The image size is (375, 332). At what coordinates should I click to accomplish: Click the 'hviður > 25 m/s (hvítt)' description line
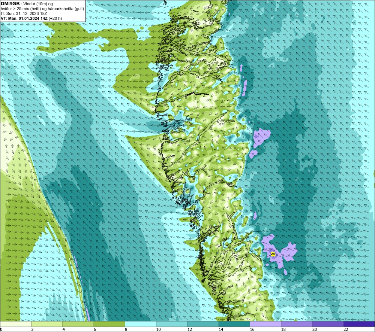pyautogui.click(x=42, y=9)
